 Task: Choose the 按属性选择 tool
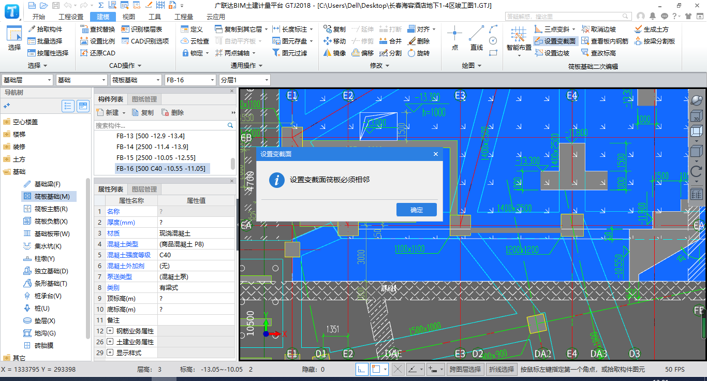tap(48, 53)
